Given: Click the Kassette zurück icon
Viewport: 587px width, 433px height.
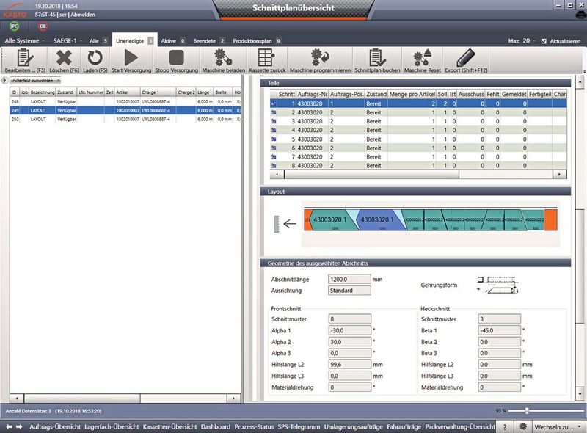Looking at the screenshot, I should (267, 57).
